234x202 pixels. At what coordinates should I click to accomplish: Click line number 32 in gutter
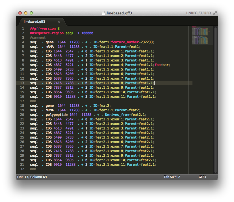coord(22,169)
